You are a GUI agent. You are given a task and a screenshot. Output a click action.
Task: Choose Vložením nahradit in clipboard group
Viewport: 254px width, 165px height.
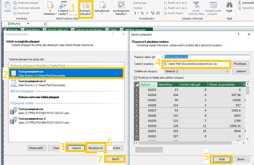tap(26, 8)
